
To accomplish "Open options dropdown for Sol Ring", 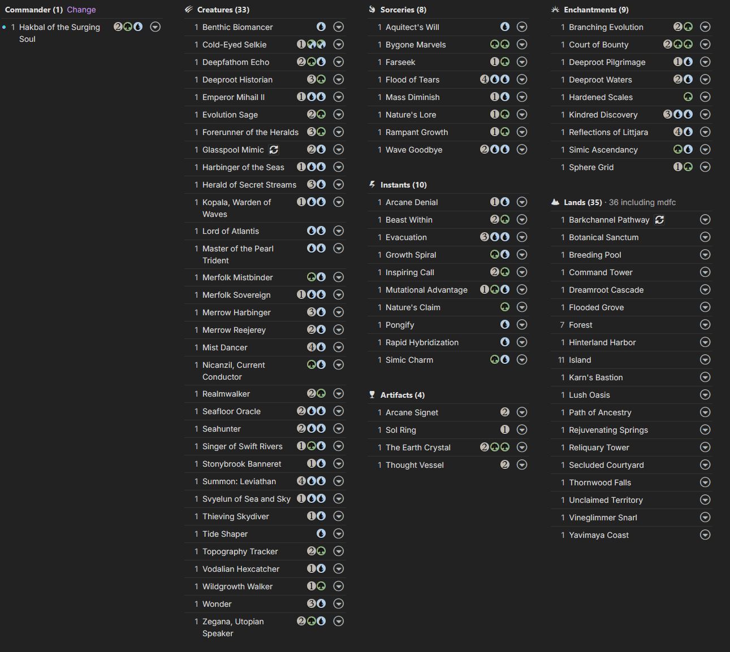I will tap(522, 430).
